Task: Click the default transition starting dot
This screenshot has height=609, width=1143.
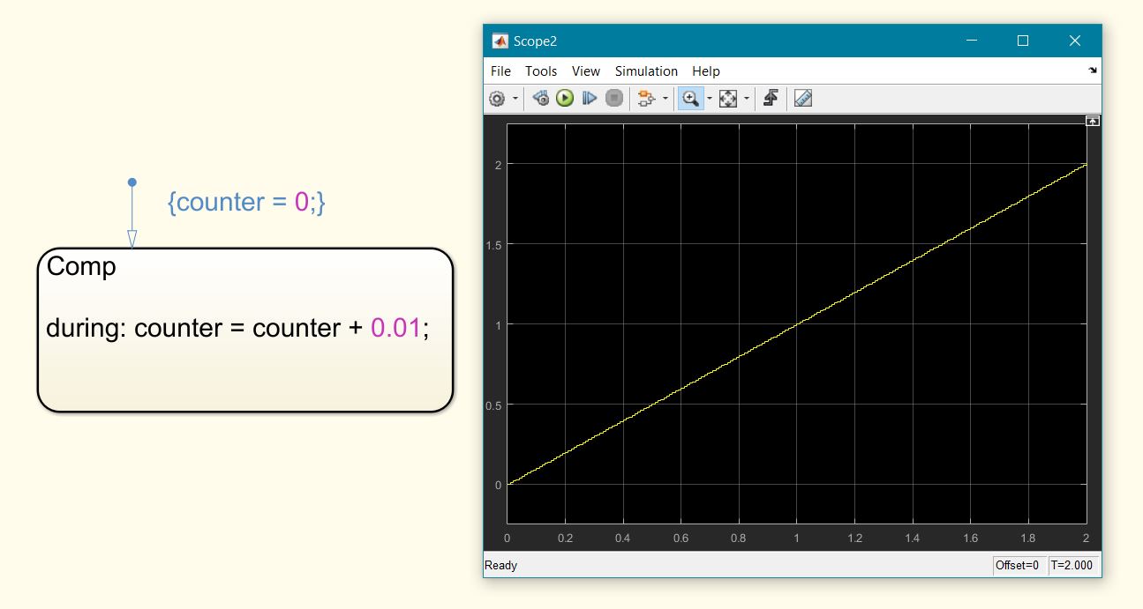Action: click(132, 182)
